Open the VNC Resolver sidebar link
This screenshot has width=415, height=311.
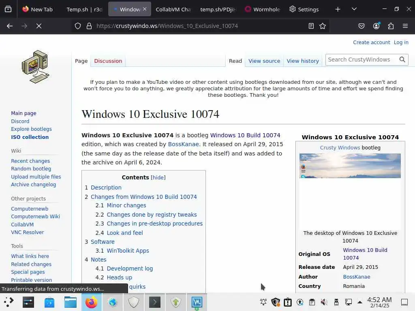[x=27, y=232]
